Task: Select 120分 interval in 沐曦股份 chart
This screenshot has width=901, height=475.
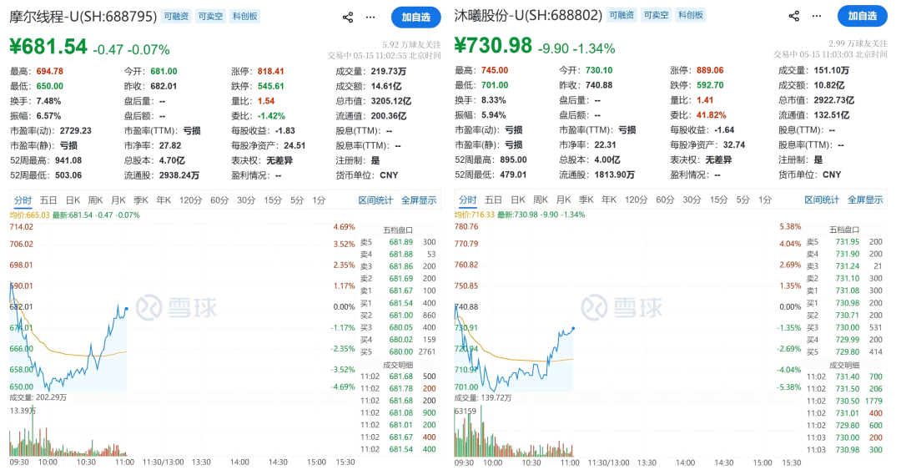Action: click(636, 200)
